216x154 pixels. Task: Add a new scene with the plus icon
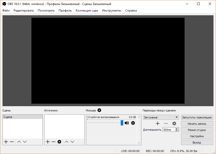pos(6,142)
